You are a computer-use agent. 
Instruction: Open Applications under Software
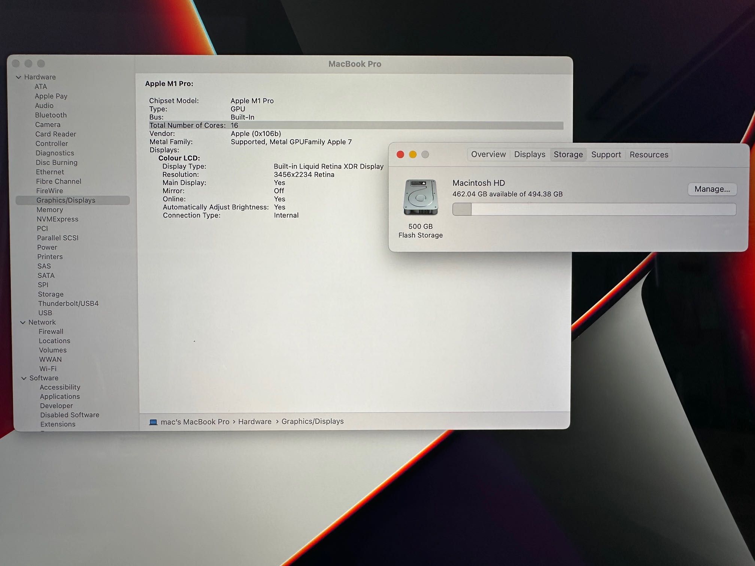pos(60,396)
